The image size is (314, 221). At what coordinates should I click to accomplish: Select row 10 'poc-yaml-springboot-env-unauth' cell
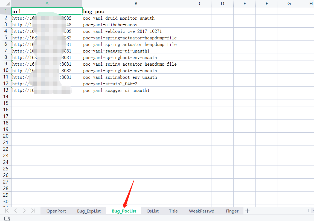[x=136, y=71]
